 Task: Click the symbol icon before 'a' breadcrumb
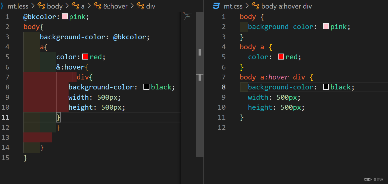coord(75,6)
